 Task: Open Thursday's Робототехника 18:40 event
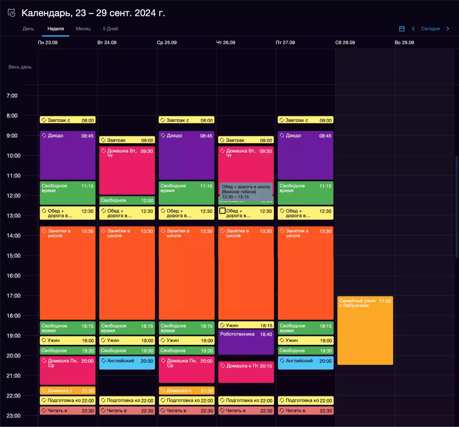[246, 342]
